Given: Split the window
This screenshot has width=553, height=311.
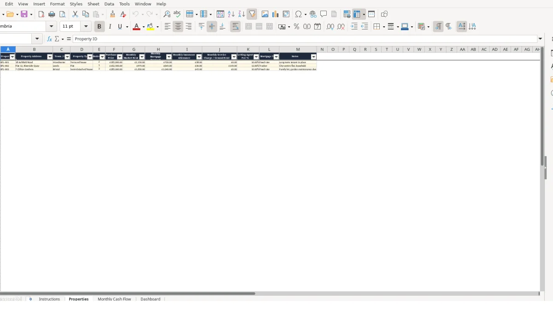Looking at the screenshot, I should [371, 14].
